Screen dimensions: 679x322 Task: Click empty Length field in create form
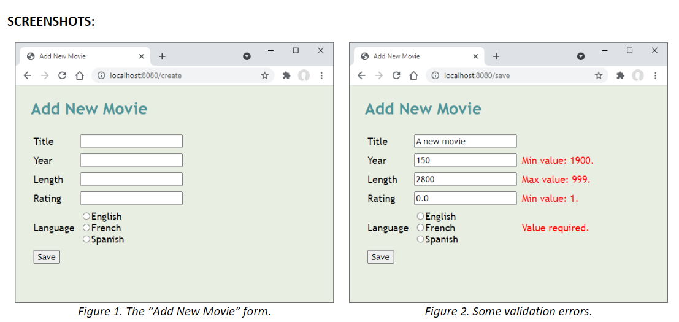pos(131,179)
